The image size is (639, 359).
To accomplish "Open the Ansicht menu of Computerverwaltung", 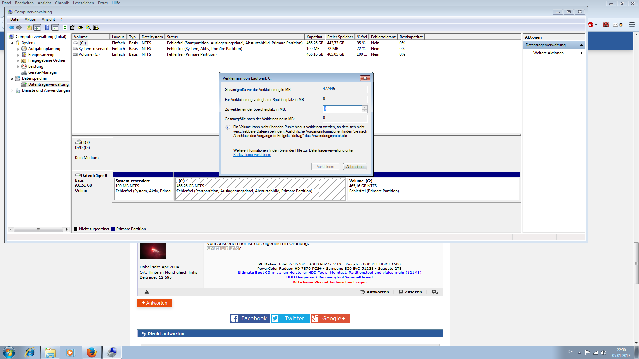I will [x=48, y=19].
